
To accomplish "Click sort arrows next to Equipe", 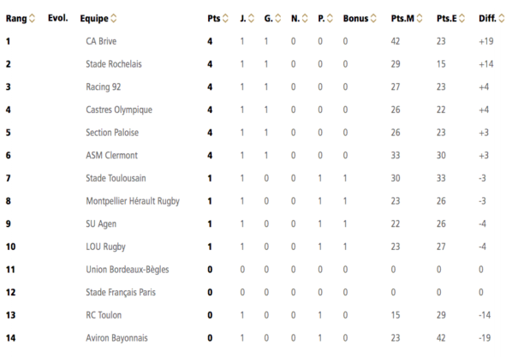I will tap(114, 19).
